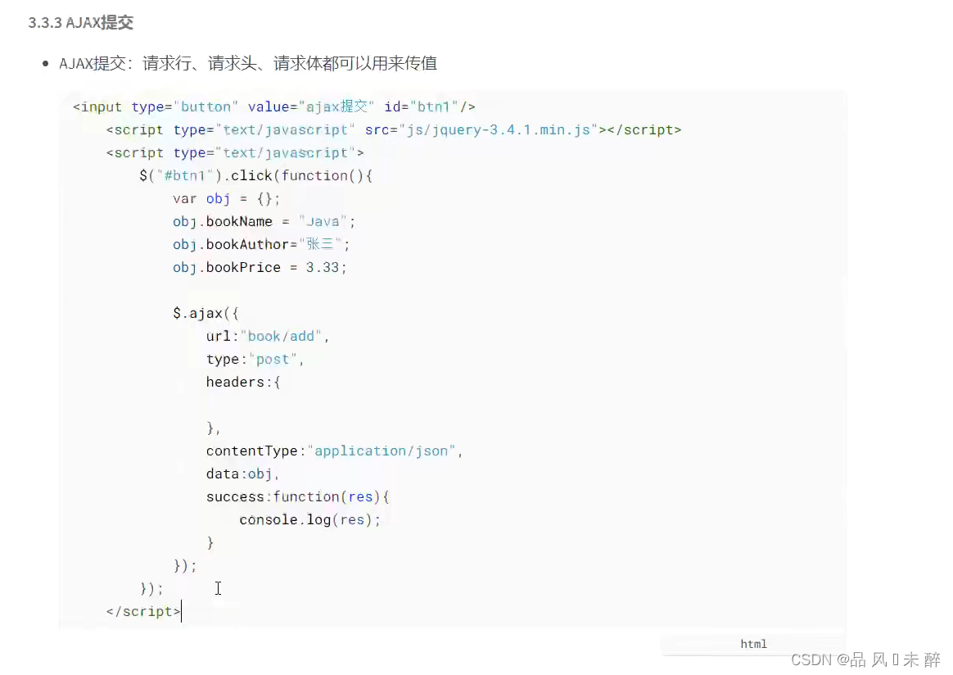Click the heading "3.3.3 AJAX提交"
Screen dimensions: 953x675
coord(81,23)
